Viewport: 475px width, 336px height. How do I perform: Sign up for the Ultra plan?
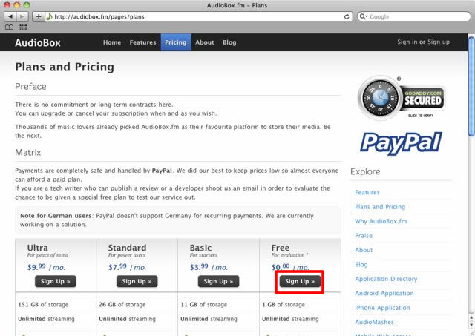pyautogui.click(x=56, y=281)
